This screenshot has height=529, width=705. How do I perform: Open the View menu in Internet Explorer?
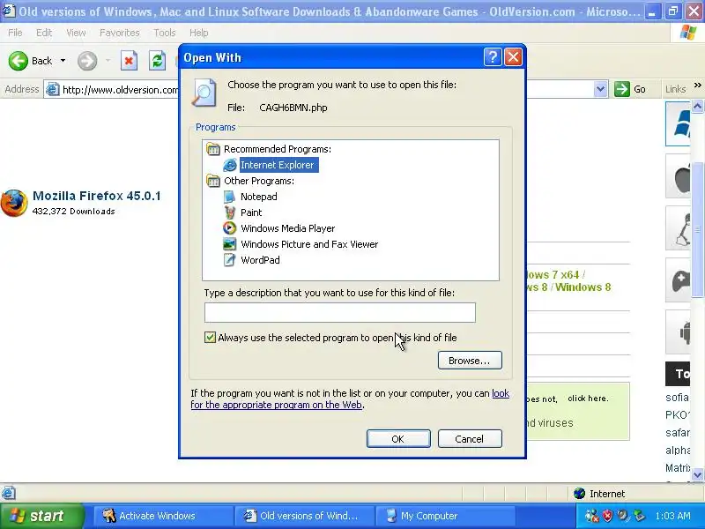[x=76, y=33]
